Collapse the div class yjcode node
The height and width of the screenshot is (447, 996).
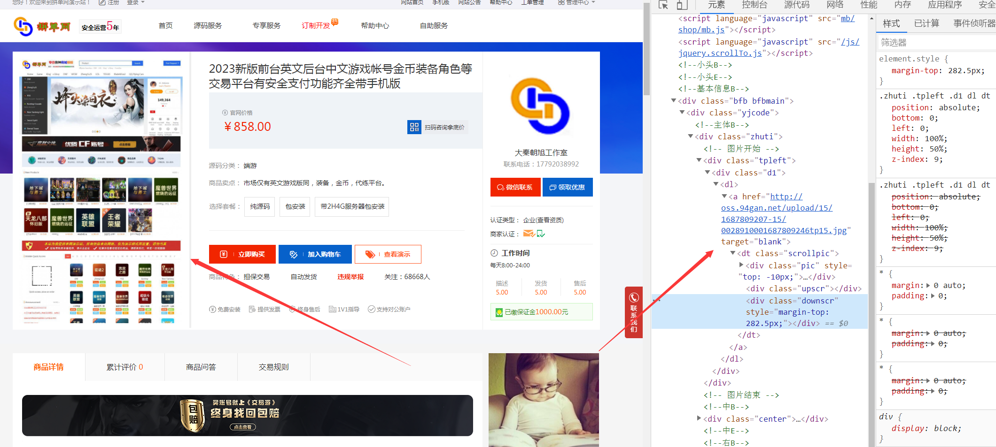click(x=682, y=113)
